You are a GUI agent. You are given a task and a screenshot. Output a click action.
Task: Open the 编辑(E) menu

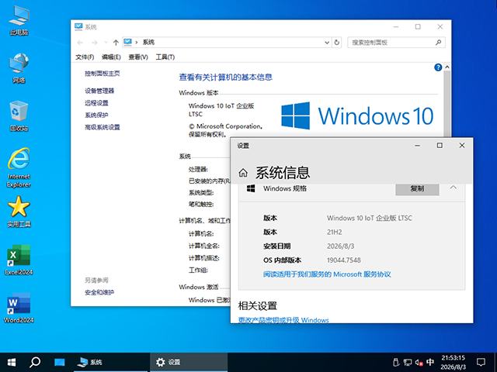pos(111,57)
